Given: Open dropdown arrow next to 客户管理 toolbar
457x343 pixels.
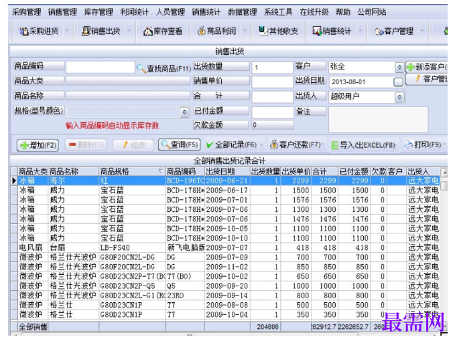Looking at the screenshot, I should tap(422, 31).
